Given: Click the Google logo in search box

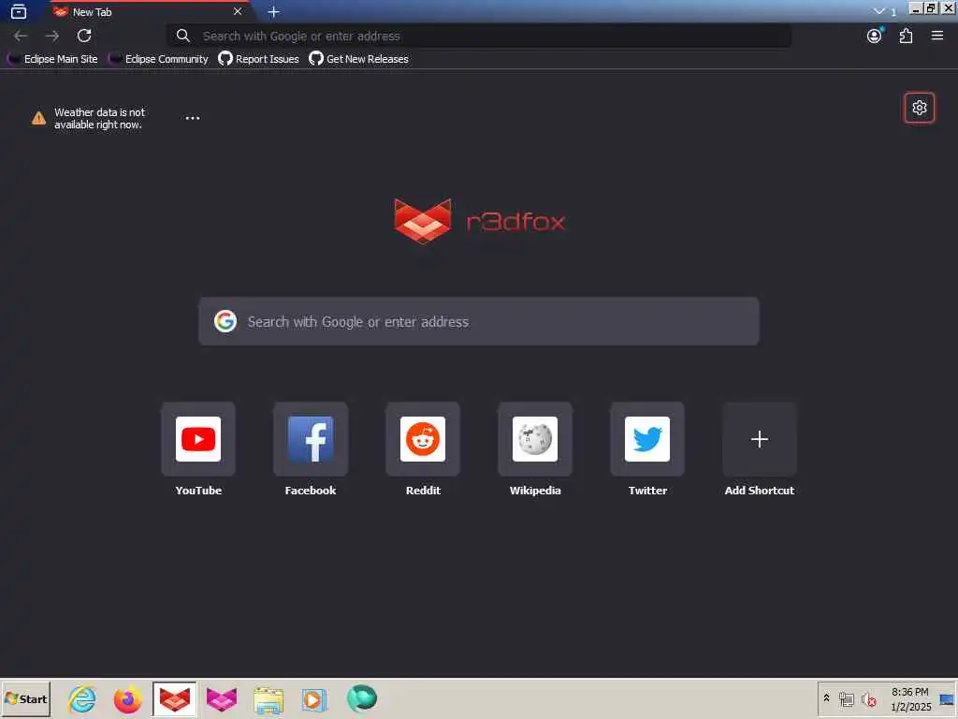Looking at the screenshot, I should tap(225, 321).
